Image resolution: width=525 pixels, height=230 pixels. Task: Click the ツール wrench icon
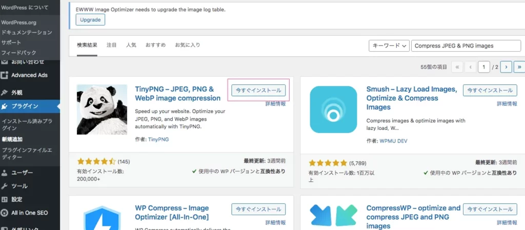[4, 186]
